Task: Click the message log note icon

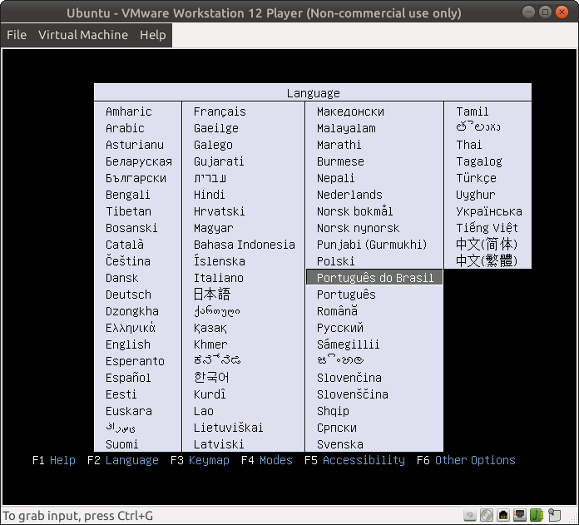Action: coord(554,515)
